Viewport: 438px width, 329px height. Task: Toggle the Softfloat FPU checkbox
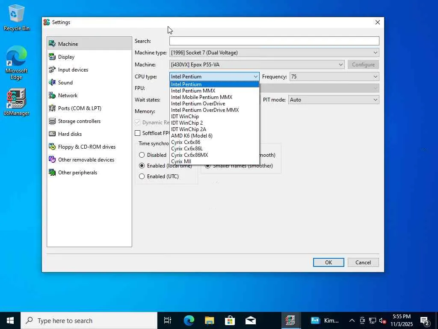pos(137,133)
